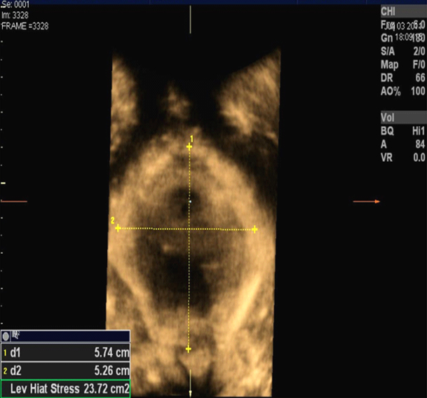Click the right yellow caliper cross marker
This screenshot has height=398, width=427.
(x=255, y=229)
